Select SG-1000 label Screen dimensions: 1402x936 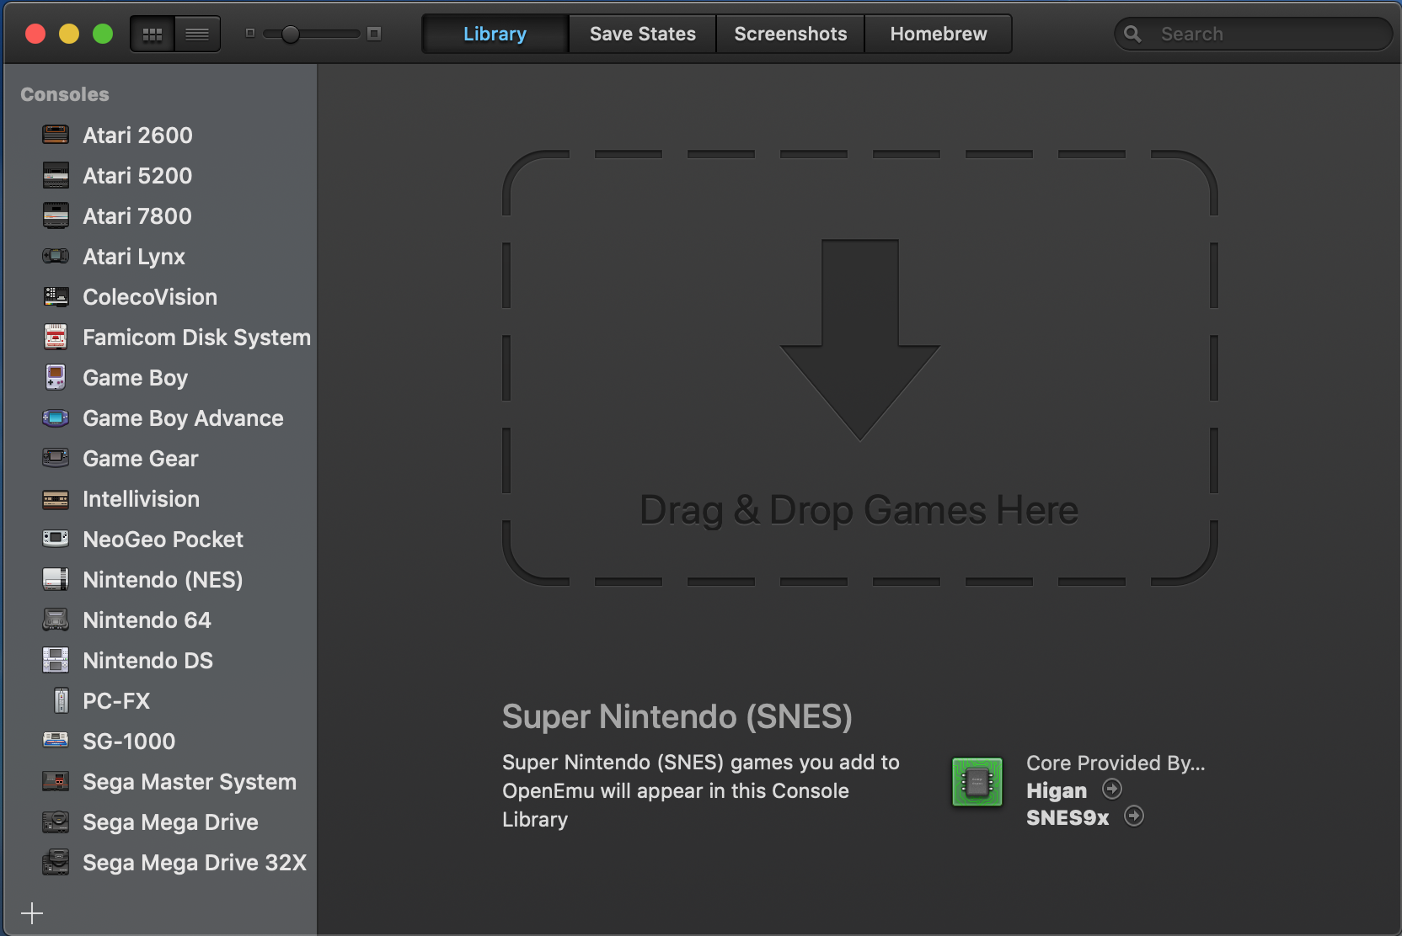[129, 742]
